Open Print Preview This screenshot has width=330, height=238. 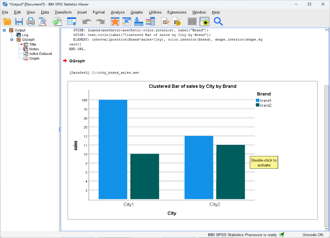43,22
